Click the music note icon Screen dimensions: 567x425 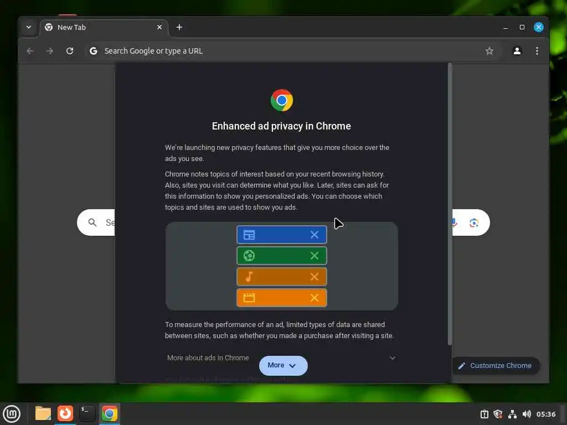tap(249, 277)
